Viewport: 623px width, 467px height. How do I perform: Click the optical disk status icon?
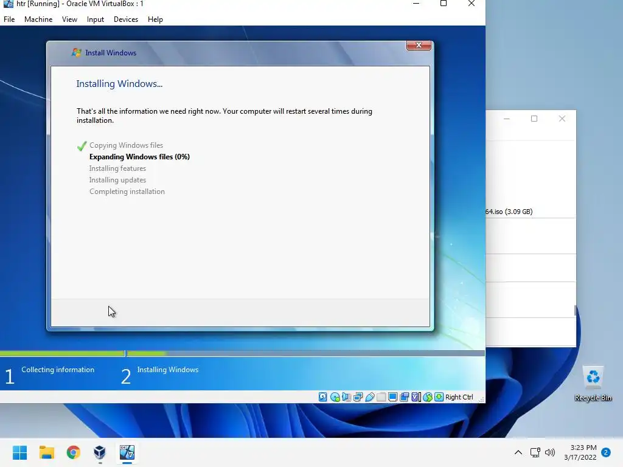[x=335, y=396]
